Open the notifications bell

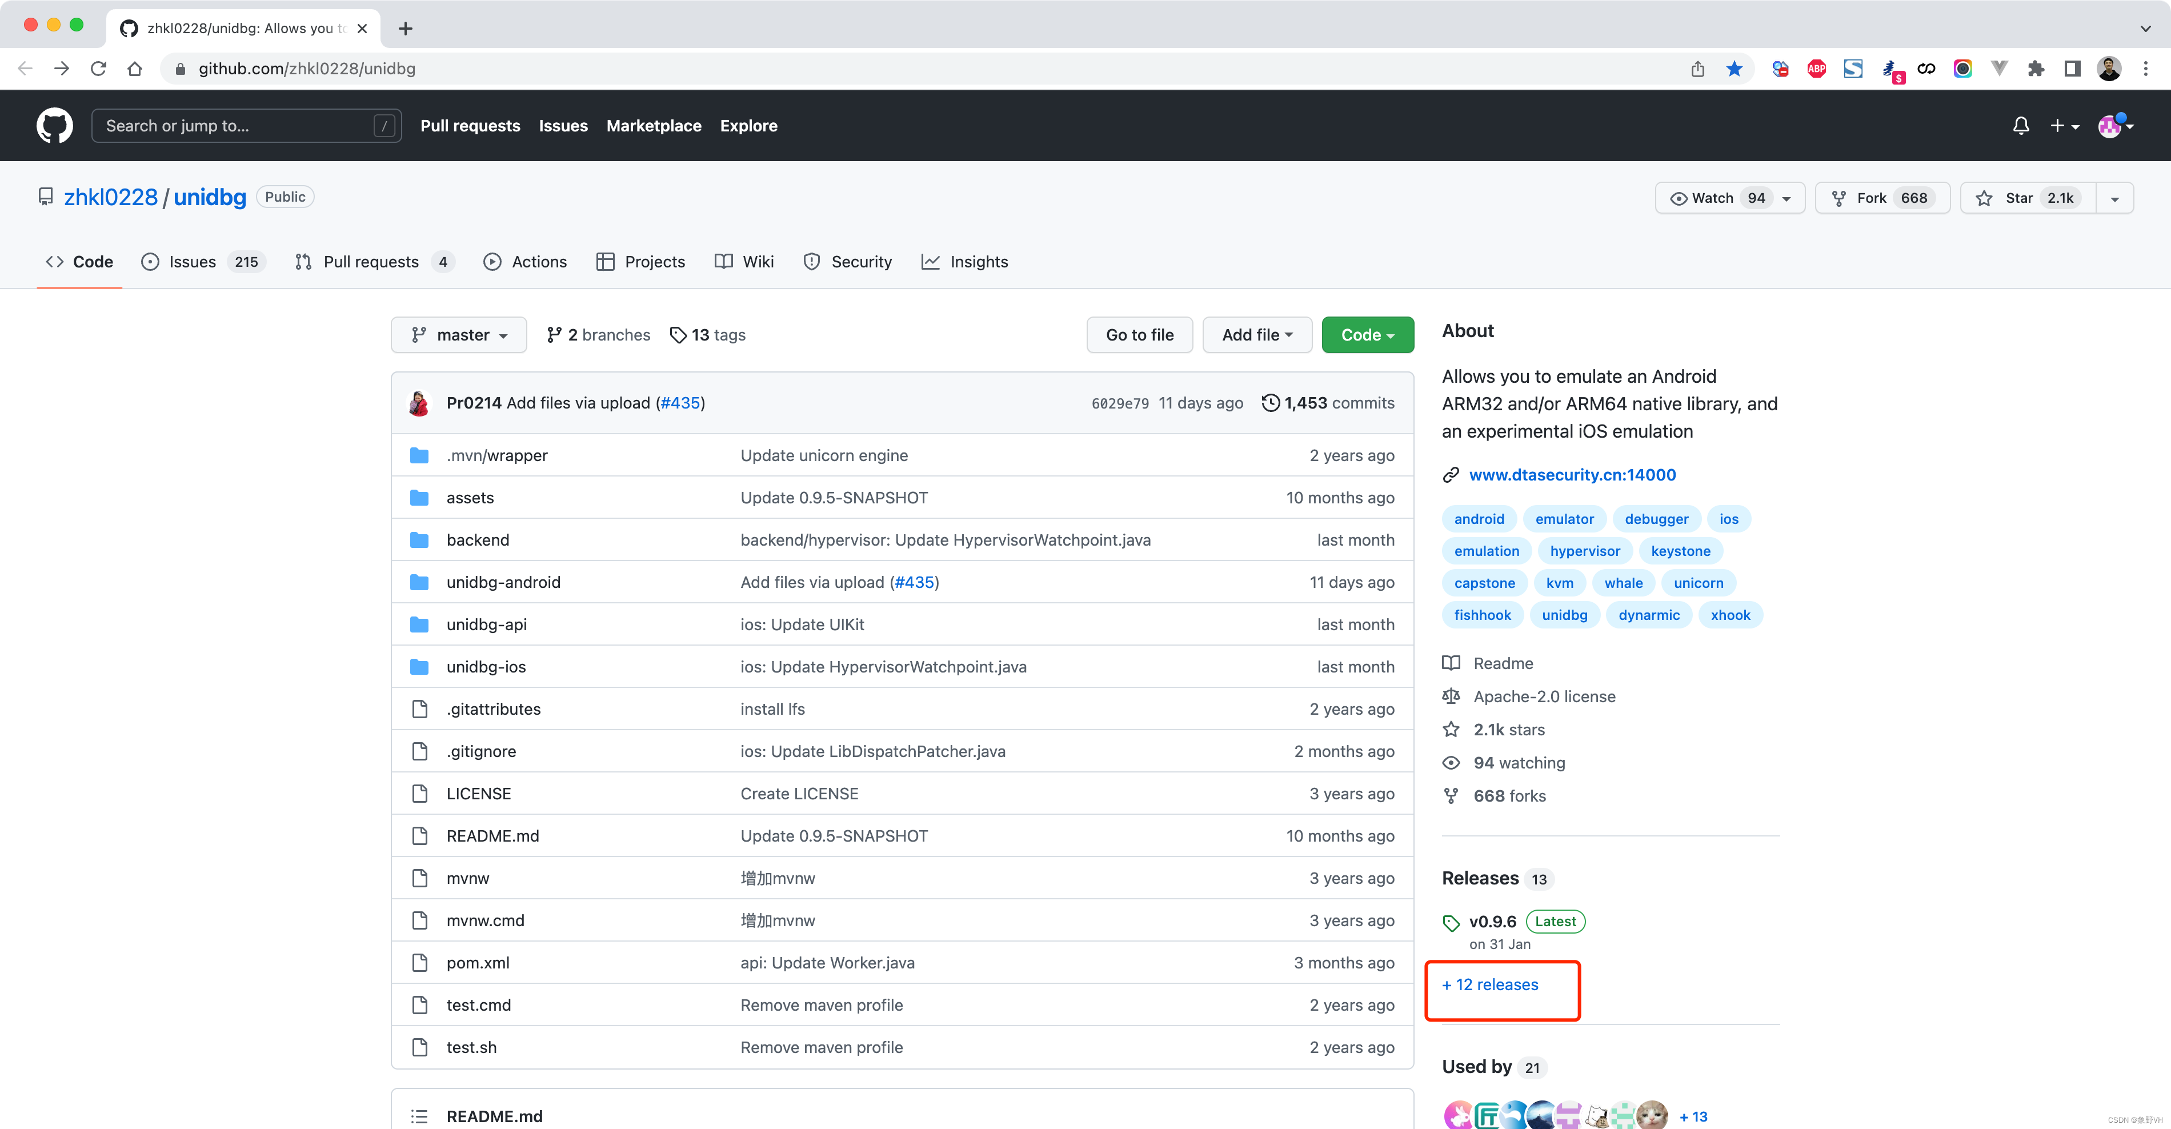pos(2020,126)
